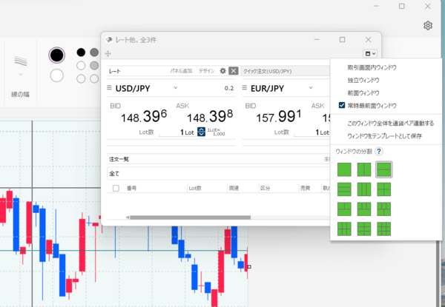The width and height of the screenshot is (445, 307).
Task: Click the EUR/JPY panel drag handle icon
Action: (x=244, y=88)
